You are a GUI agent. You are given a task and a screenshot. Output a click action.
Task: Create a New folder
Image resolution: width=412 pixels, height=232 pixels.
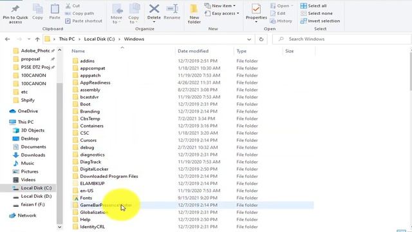194,14
